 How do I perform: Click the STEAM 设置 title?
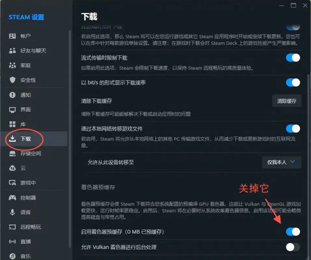[x=26, y=17]
